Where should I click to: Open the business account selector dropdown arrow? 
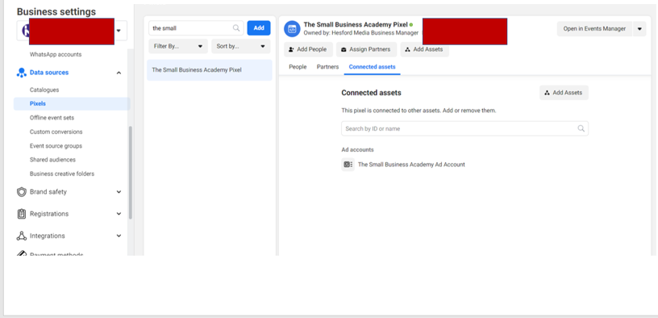point(119,31)
